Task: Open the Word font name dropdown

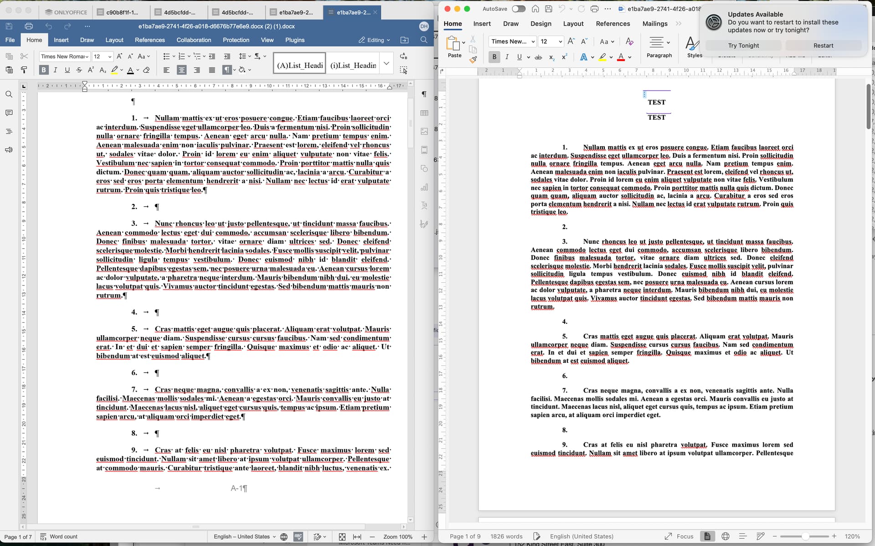Action: (x=533, y=41)
